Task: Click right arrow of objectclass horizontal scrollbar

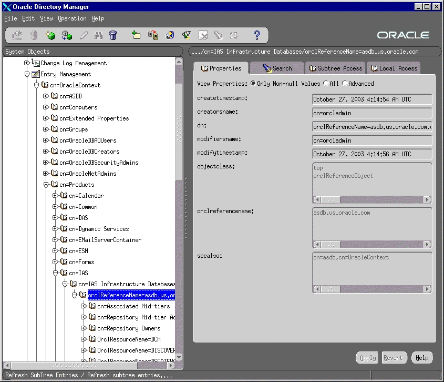Action: point(427,199)
